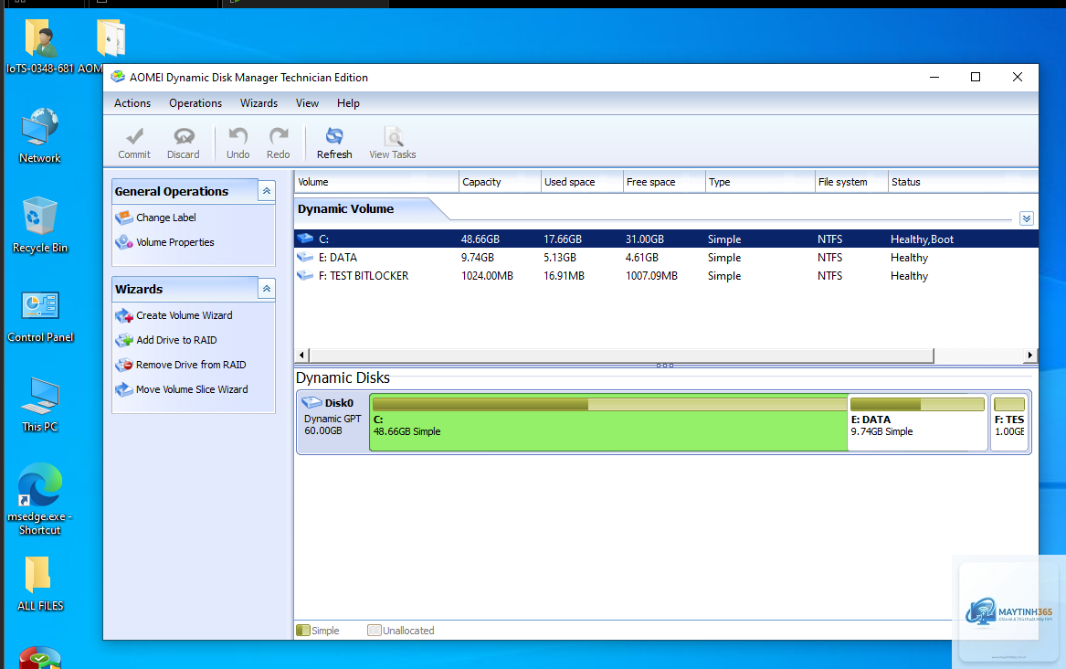Screen dimensions: 1066x669
Task: Click the 1007.09MB free space cell
Action: (x=651, y=275)
